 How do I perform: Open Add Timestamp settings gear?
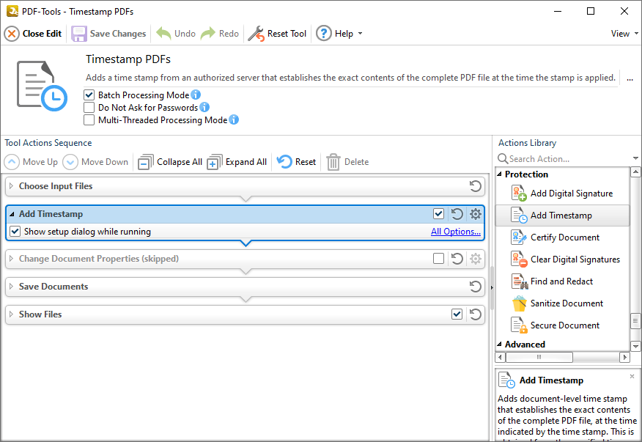pos(475,214)
